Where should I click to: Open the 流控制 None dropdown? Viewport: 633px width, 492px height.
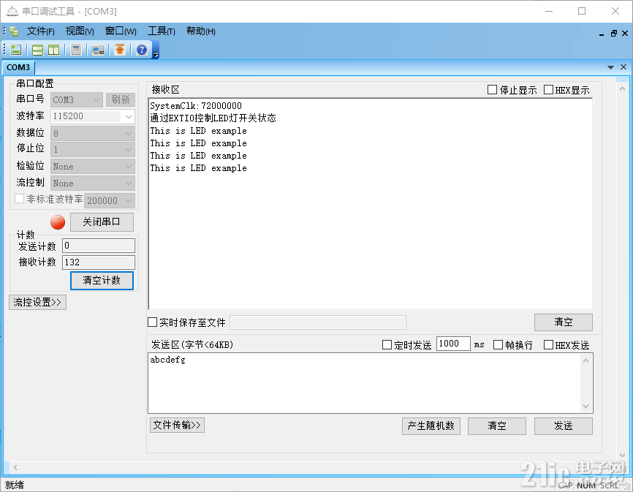pyautogui.click(x=92, y=183)
